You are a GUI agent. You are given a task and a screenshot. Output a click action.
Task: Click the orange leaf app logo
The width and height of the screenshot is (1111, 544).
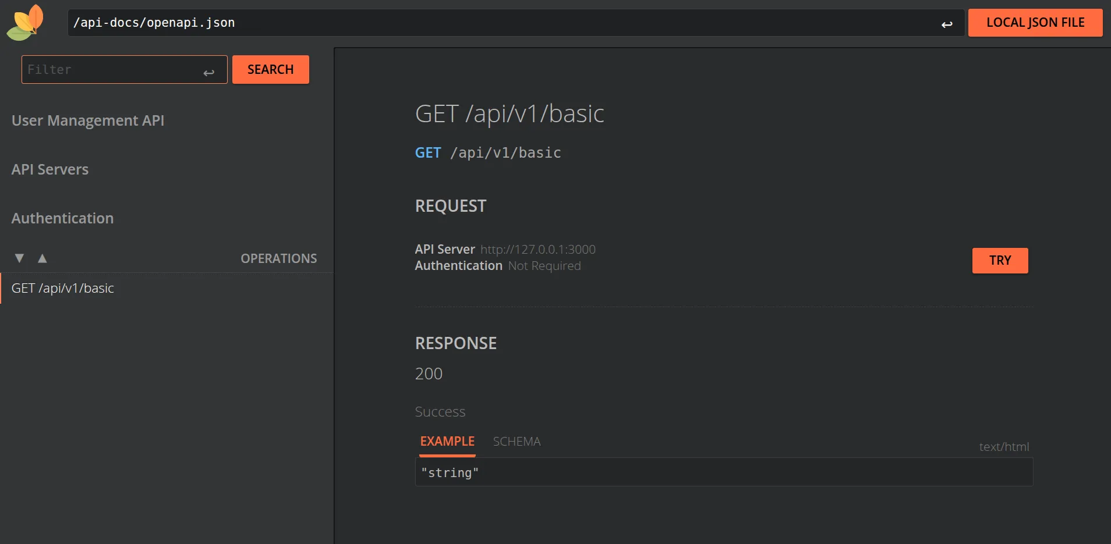(x=26, y=22)
